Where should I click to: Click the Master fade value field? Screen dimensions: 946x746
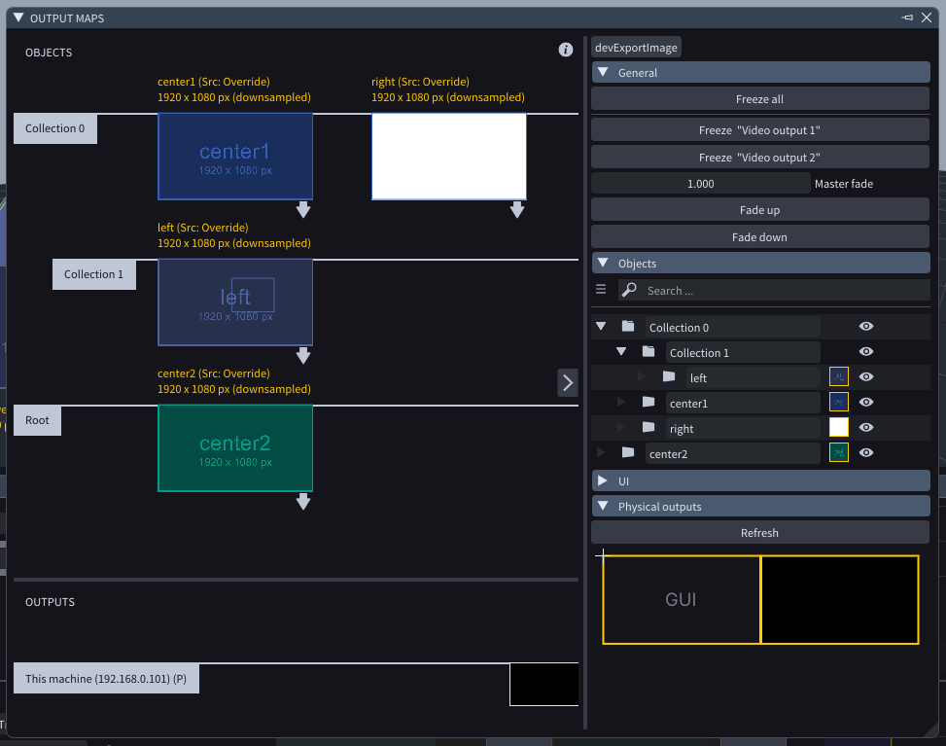click(x=700, y=184)
